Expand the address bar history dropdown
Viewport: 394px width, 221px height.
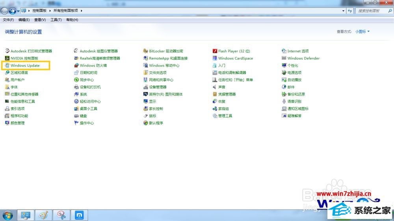pos(343,11)
